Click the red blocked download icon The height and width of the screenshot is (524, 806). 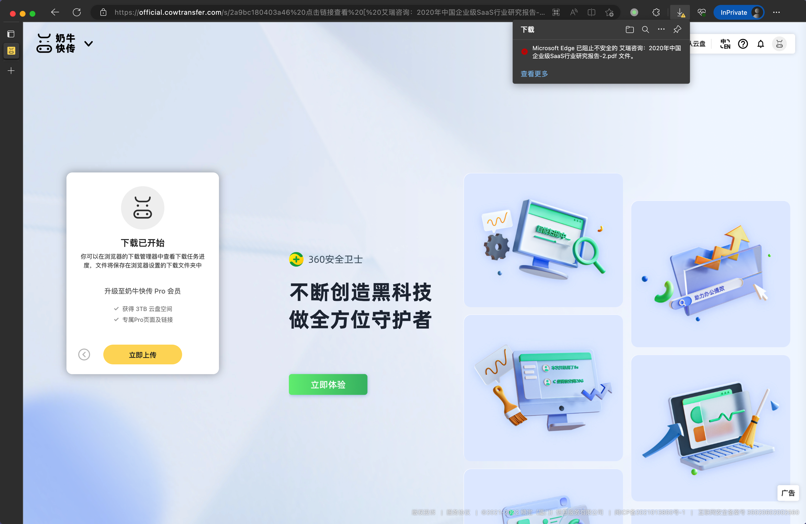point(524,52)
